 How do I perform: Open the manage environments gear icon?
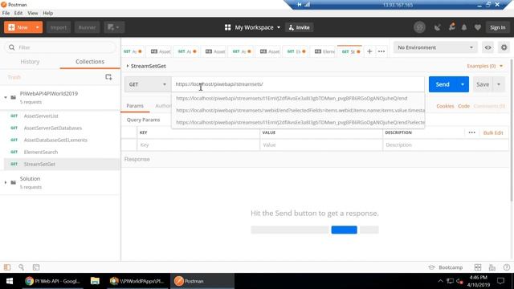pyautogui.click(x=504, y=47)
